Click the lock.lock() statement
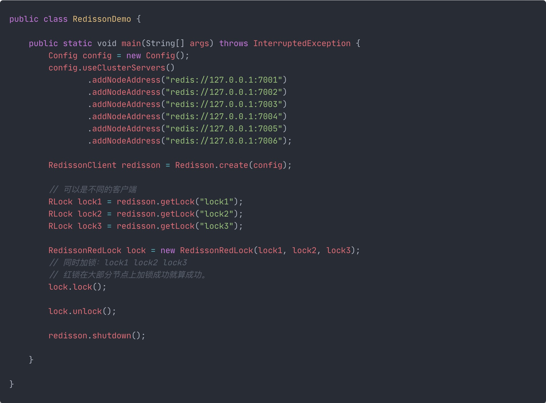The height and width of the screenshot is (403, 546). coord(77,287)
